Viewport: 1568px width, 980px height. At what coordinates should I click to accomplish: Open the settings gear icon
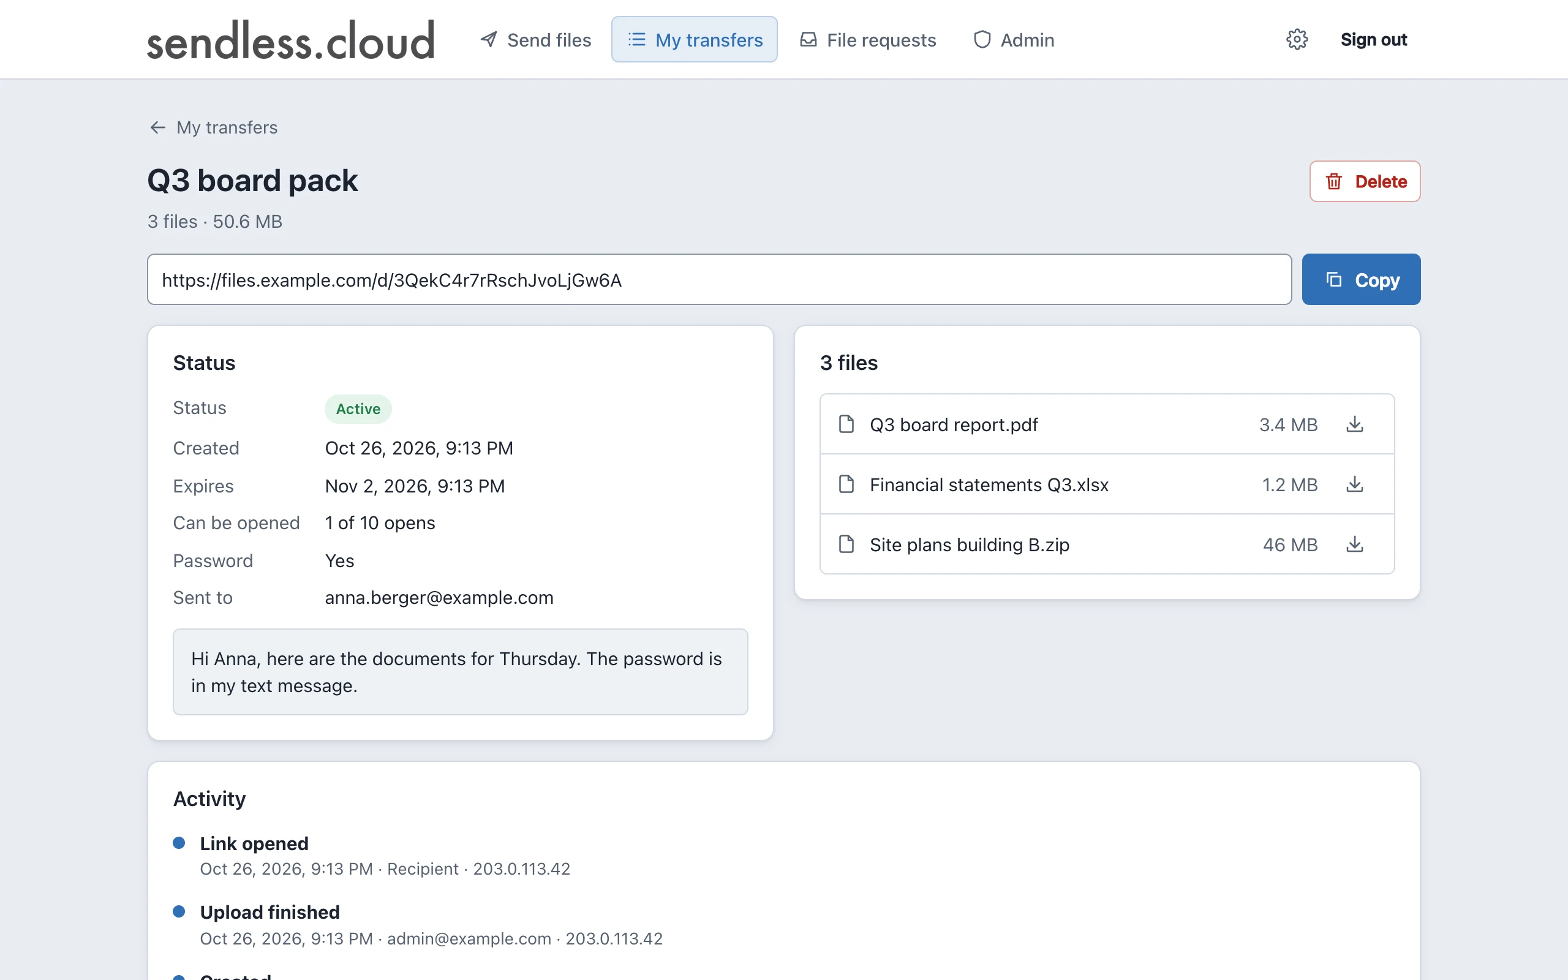(x=1297, y=40)
